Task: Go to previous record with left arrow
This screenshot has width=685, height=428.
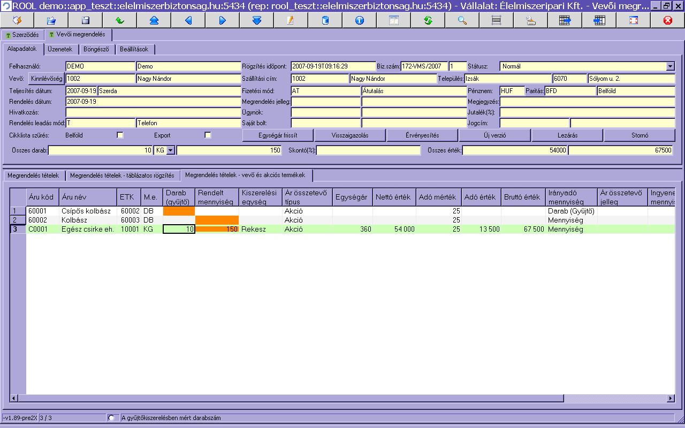Action: pos(188,20)
